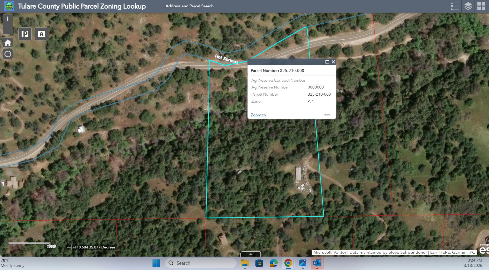
Task: Click the Zoom to link
Action: pyautogui.click(x=258, y=115)
